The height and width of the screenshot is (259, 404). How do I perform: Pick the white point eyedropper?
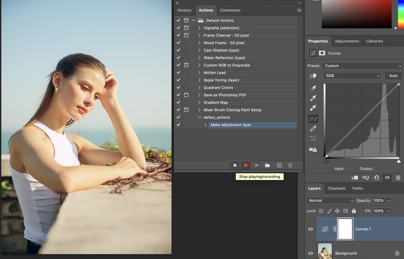pos(313,108)
